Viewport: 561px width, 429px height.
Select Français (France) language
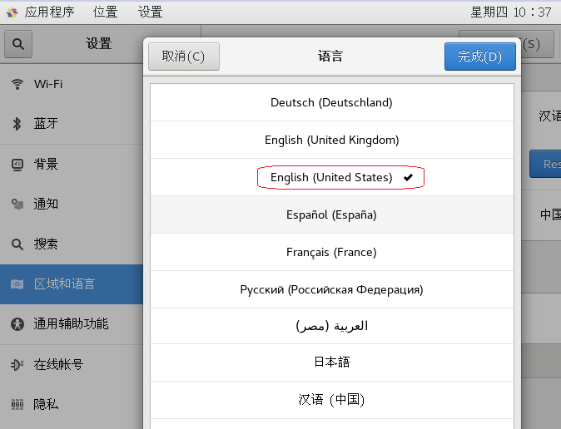tap(331, 253)
